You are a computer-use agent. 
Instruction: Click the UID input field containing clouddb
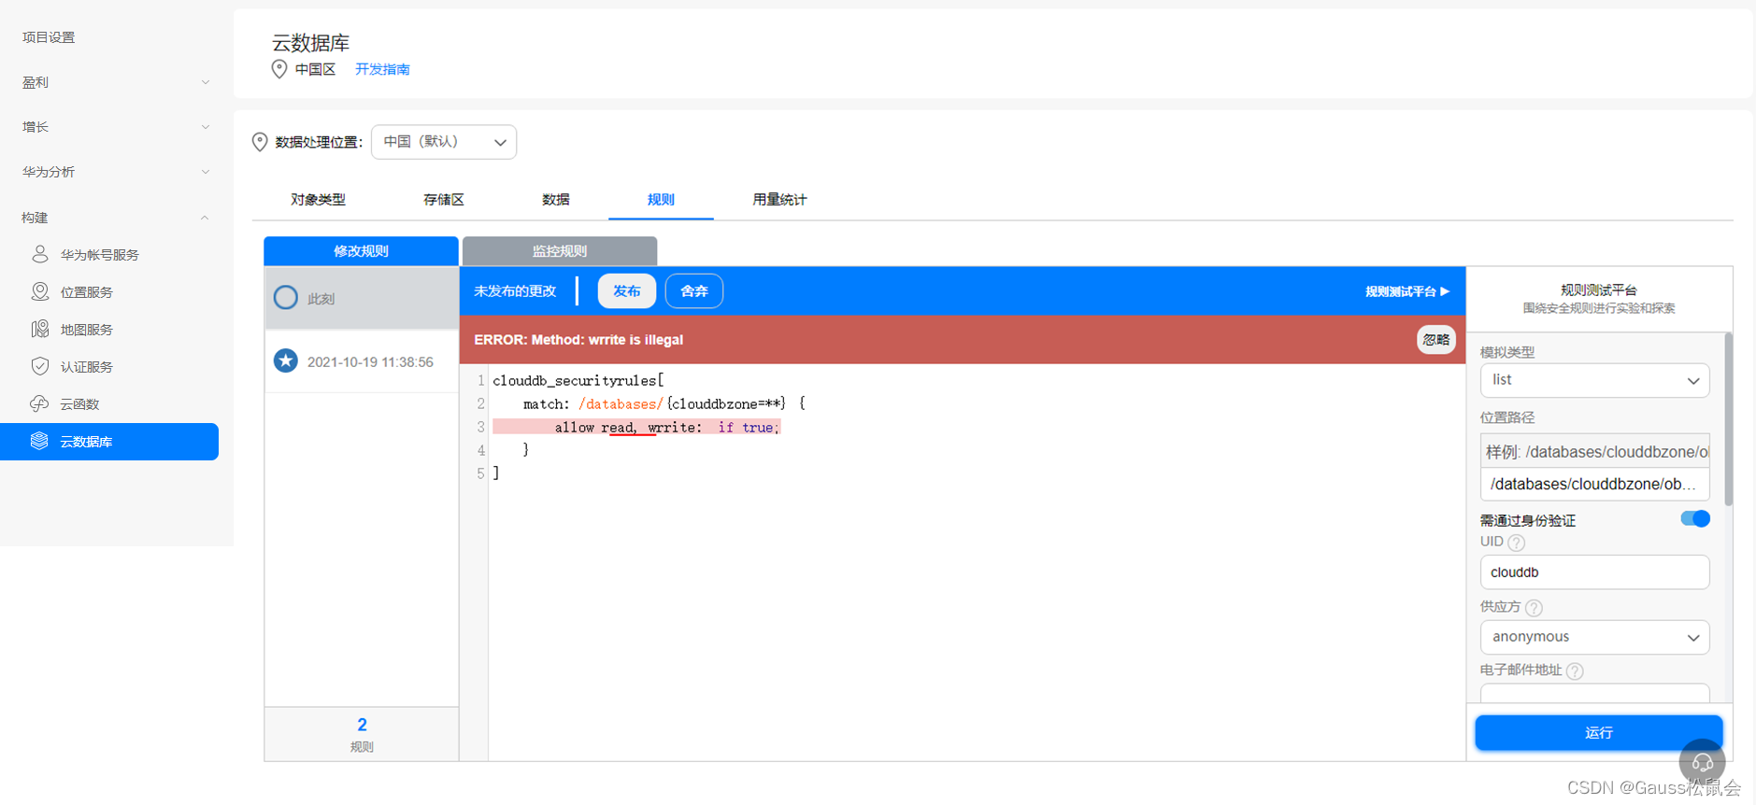(x=1594, y=572)
